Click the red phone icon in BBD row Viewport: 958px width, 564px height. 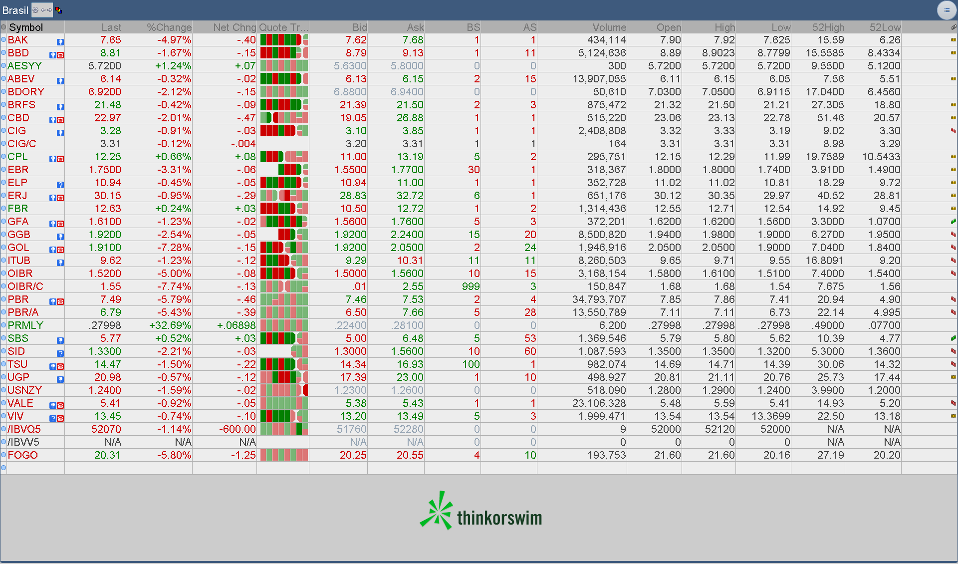(x=60, y=55)
